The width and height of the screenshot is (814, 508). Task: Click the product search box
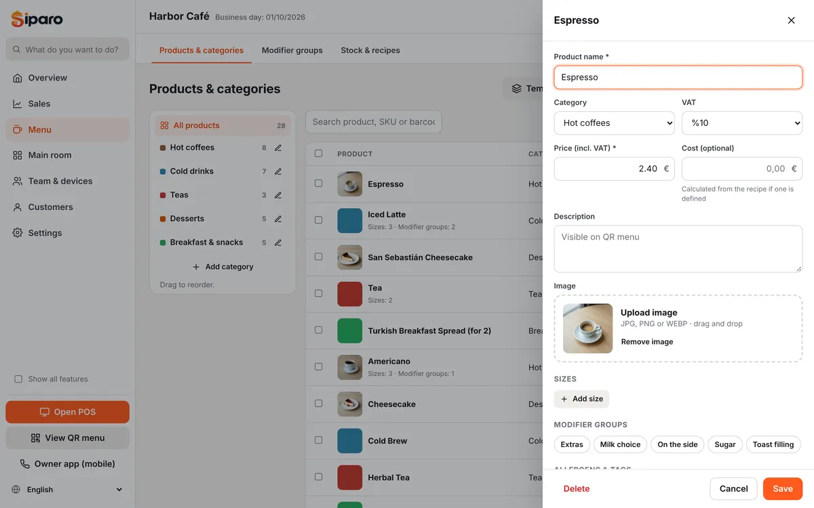(374, 122)
